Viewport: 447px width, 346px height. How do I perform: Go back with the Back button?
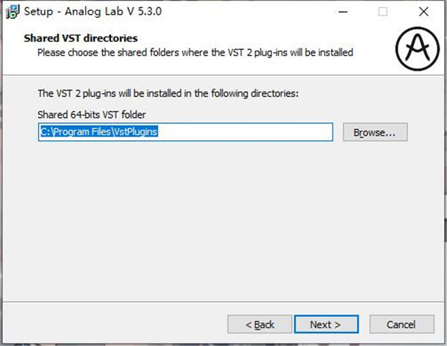[x=260, y=324]
